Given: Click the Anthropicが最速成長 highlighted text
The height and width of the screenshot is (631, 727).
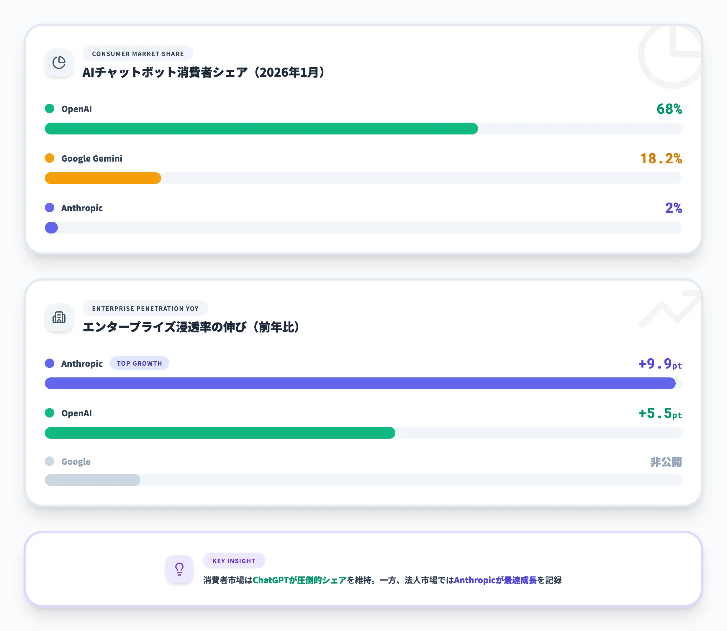Looking at the screenshot, I should tap(495, 580).
